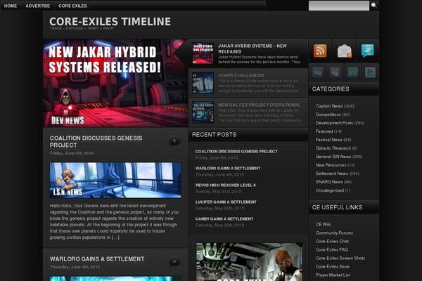
Task: Click the search input field
Action: (x=339, y=6)
